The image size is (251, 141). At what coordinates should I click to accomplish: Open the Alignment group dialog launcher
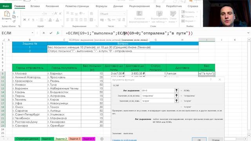pyautogui.click(x=96, y=26)
